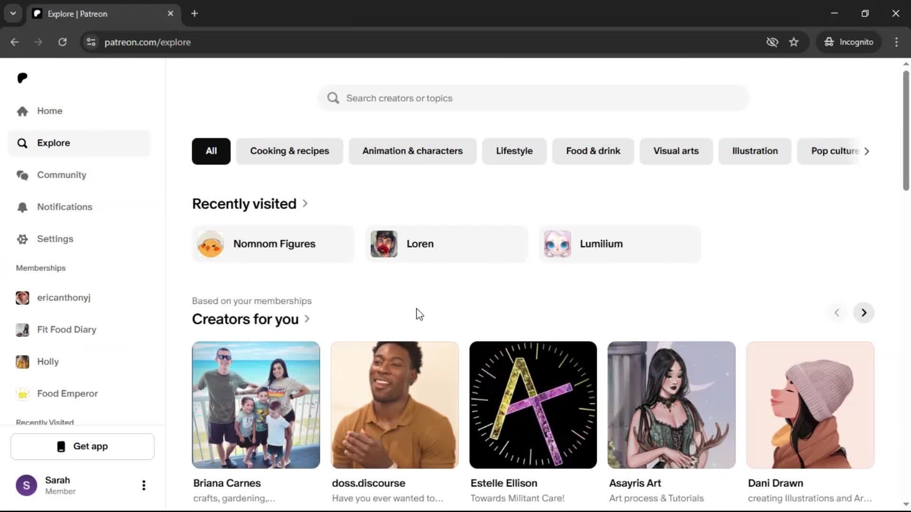
Task: Click the Incognito indicator
Action: [849, 42]
